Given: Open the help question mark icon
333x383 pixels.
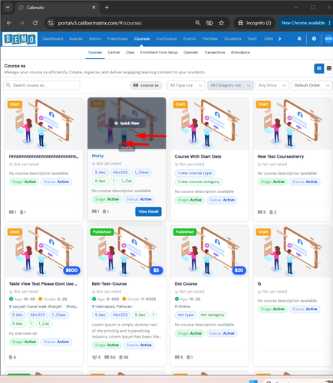Looking at the screenshot, I should [314, 39].
